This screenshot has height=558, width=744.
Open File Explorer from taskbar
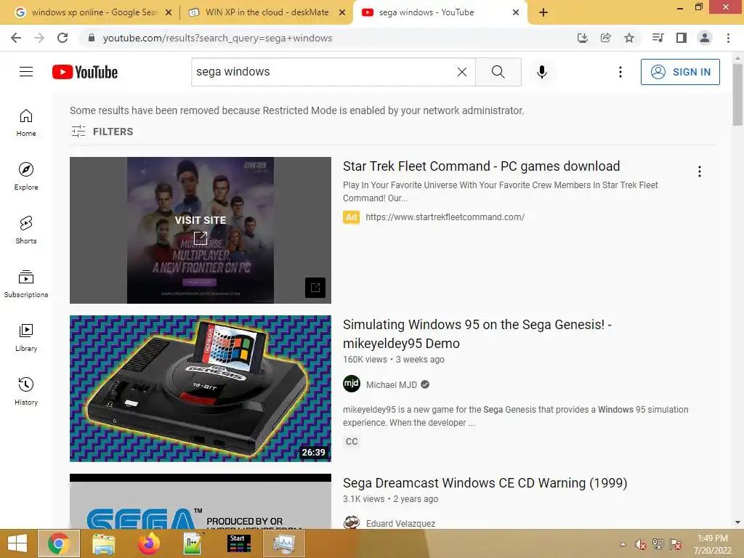pyautogui.click(x=103, y=543)
